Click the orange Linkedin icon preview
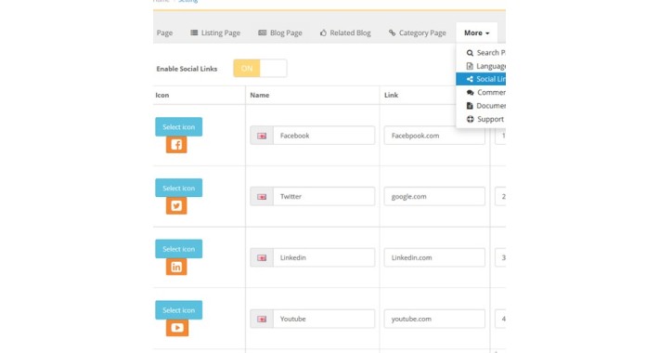The height and width of the screenshot is (353, 659). point(176,267)
